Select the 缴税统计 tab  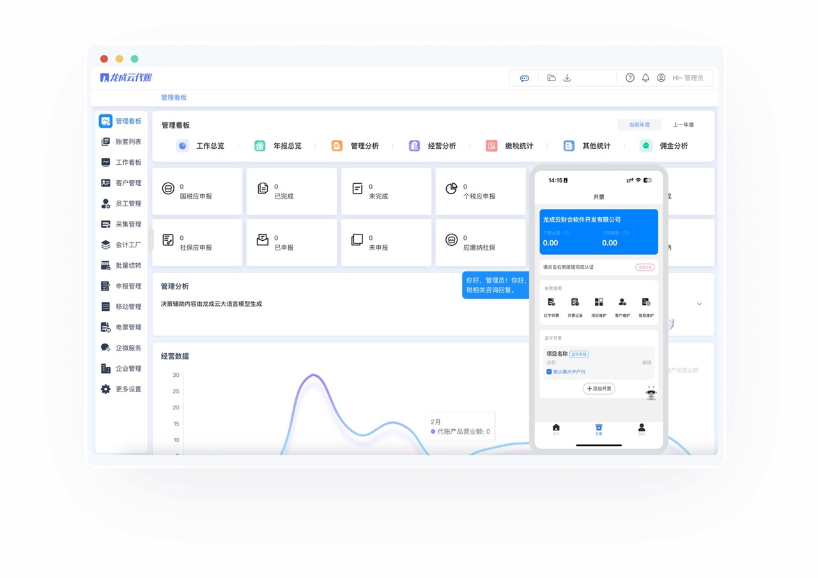pos(509,146)
